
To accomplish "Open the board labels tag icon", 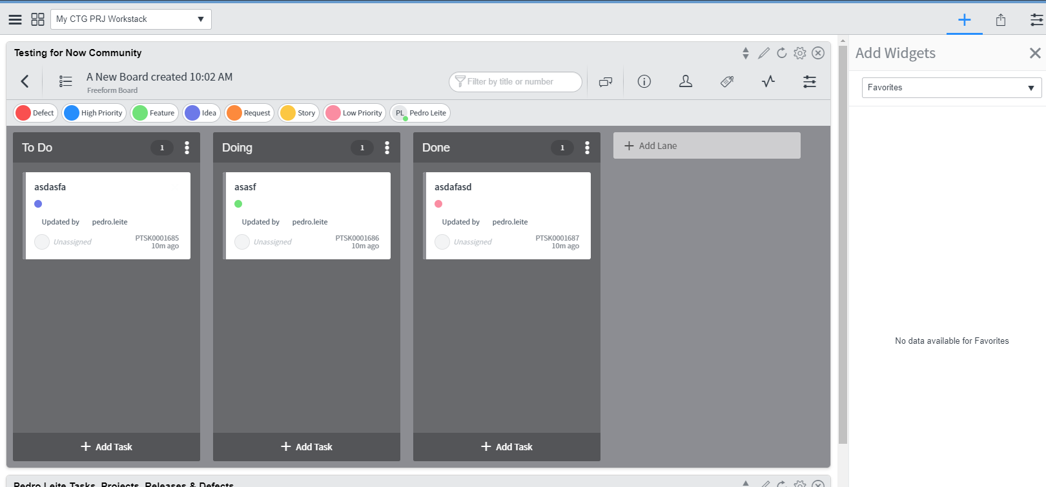I will click(727, 81).
